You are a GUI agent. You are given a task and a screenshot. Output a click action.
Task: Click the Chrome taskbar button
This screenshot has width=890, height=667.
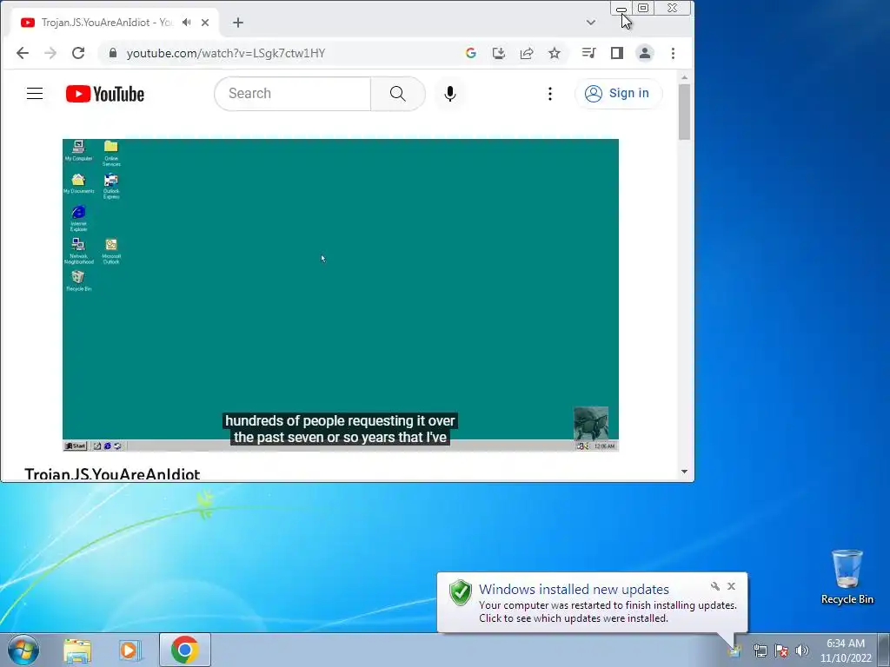tap(185, 650)
